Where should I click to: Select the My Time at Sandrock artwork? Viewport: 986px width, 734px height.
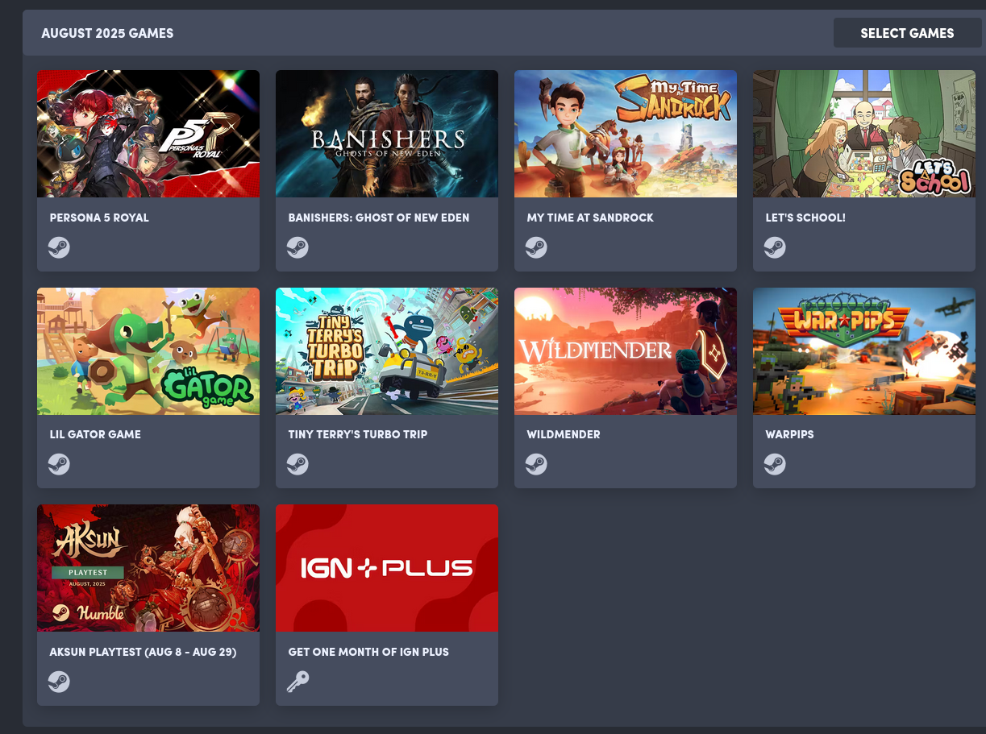click(x=626, y=134)
